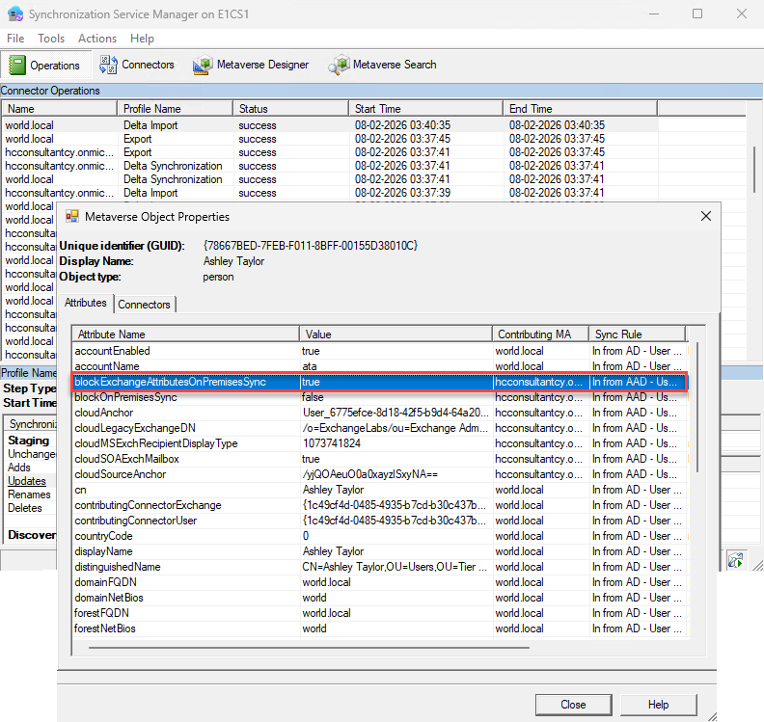Switch to Connectors in main toolbar
The width and height of the screenshot is (764, 722).
tap(136, 65)
